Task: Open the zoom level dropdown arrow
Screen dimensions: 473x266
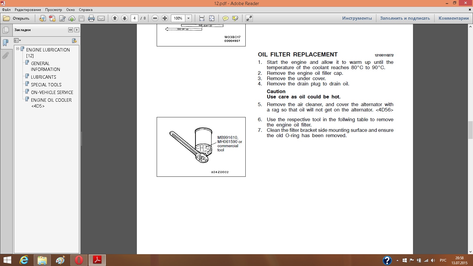Action: pyautogui.click(x=189, y=18)
